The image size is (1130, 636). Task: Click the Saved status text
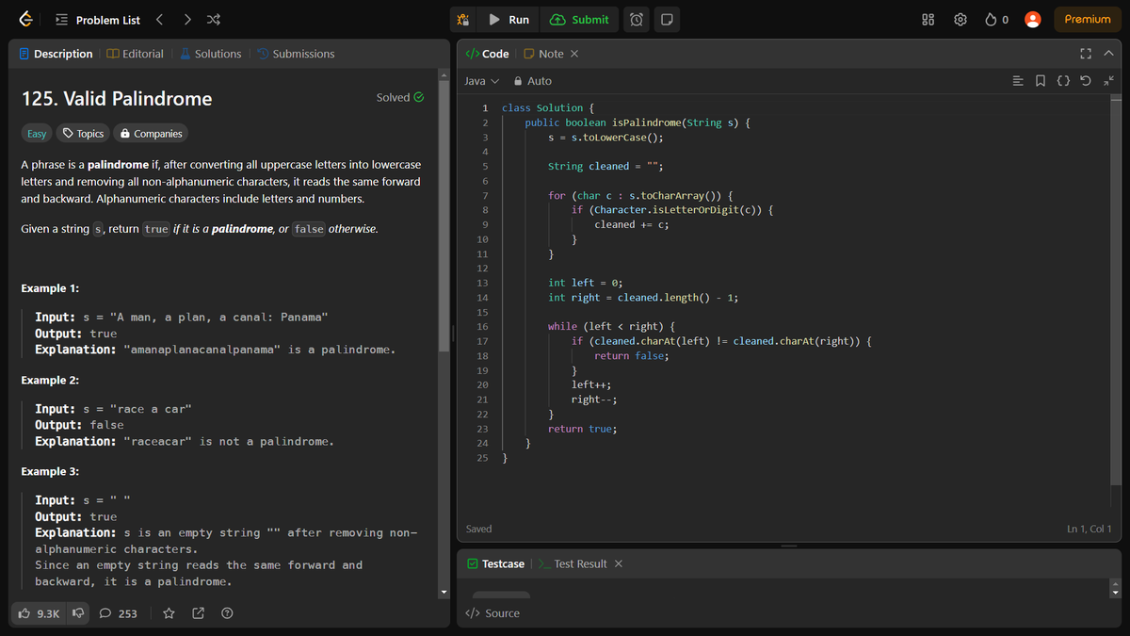pyautogui.click(x=478, y=529)
